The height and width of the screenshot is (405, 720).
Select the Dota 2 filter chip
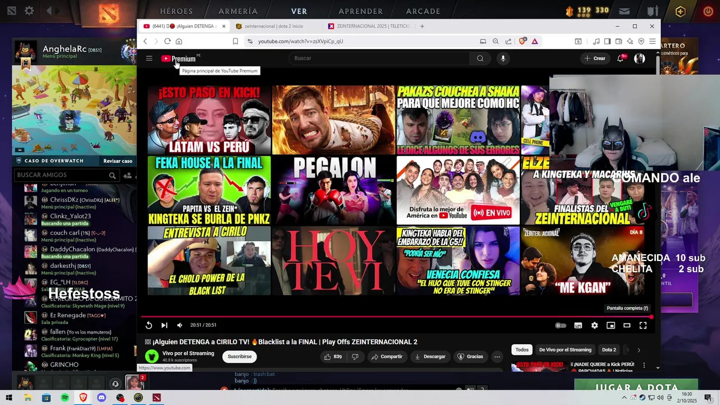click(609, 350)
